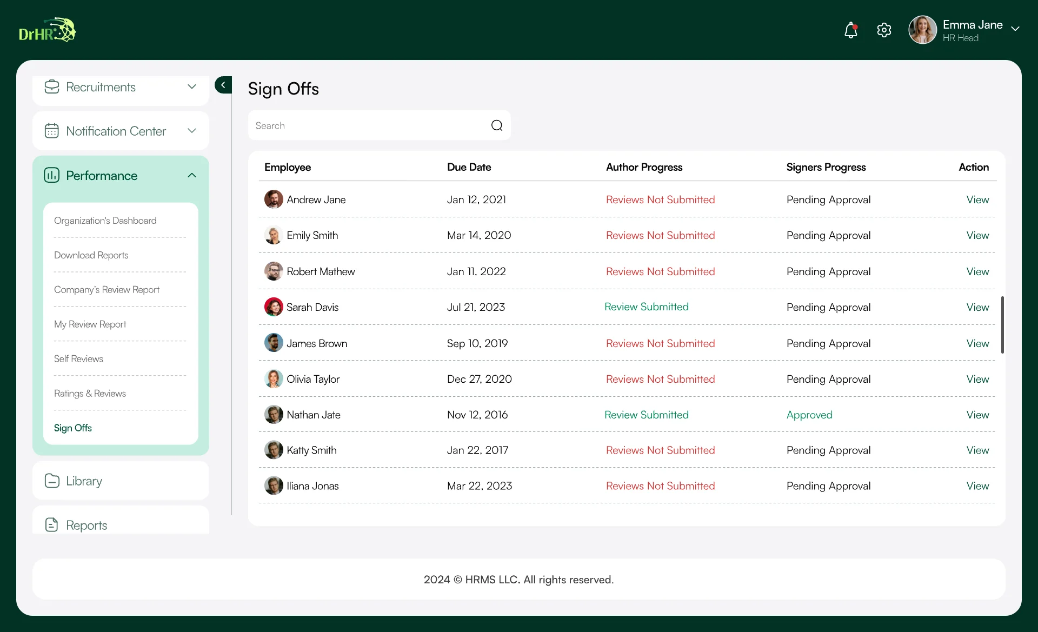View Nathan Jate's sign off
The width and height of the screenshot is (1038, 632).
[x=977, y=415]
